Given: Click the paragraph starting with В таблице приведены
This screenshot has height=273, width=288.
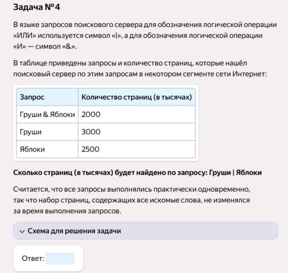Looking at the screenshot, I should (x=140, y=69).
